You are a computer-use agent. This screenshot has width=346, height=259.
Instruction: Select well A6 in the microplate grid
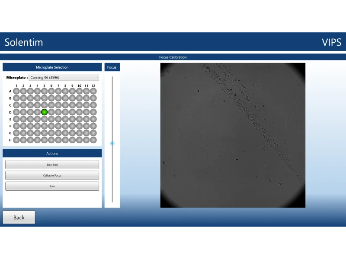[x=51, y=91]
